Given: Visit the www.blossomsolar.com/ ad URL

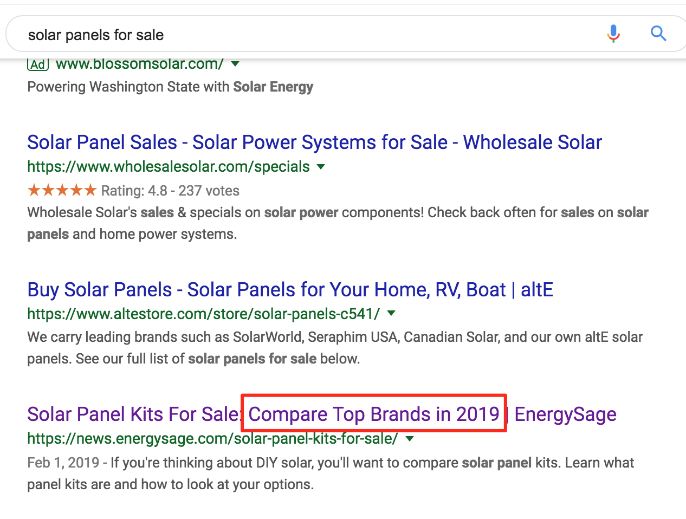Looking at the screenshot, I should coord(140,64).
